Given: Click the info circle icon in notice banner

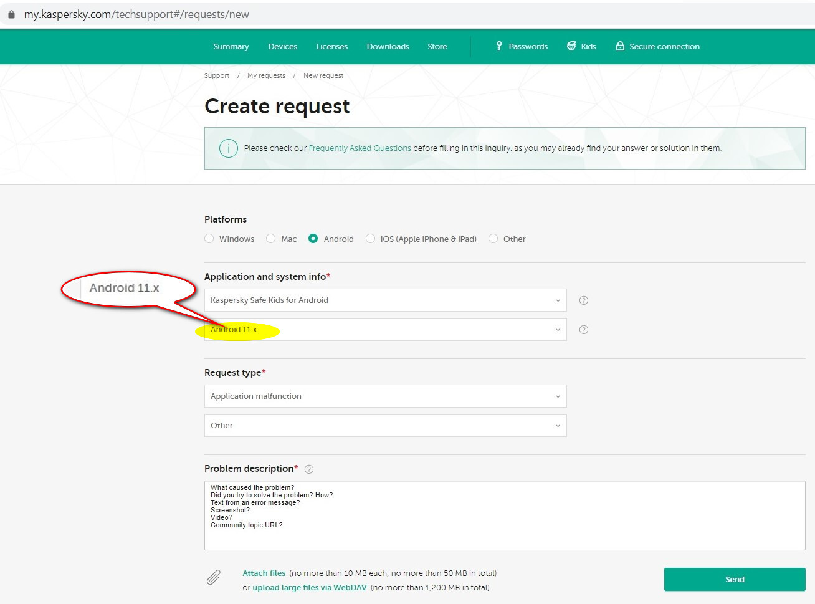Looking at the screenshot, I should [x=229, y=148].
